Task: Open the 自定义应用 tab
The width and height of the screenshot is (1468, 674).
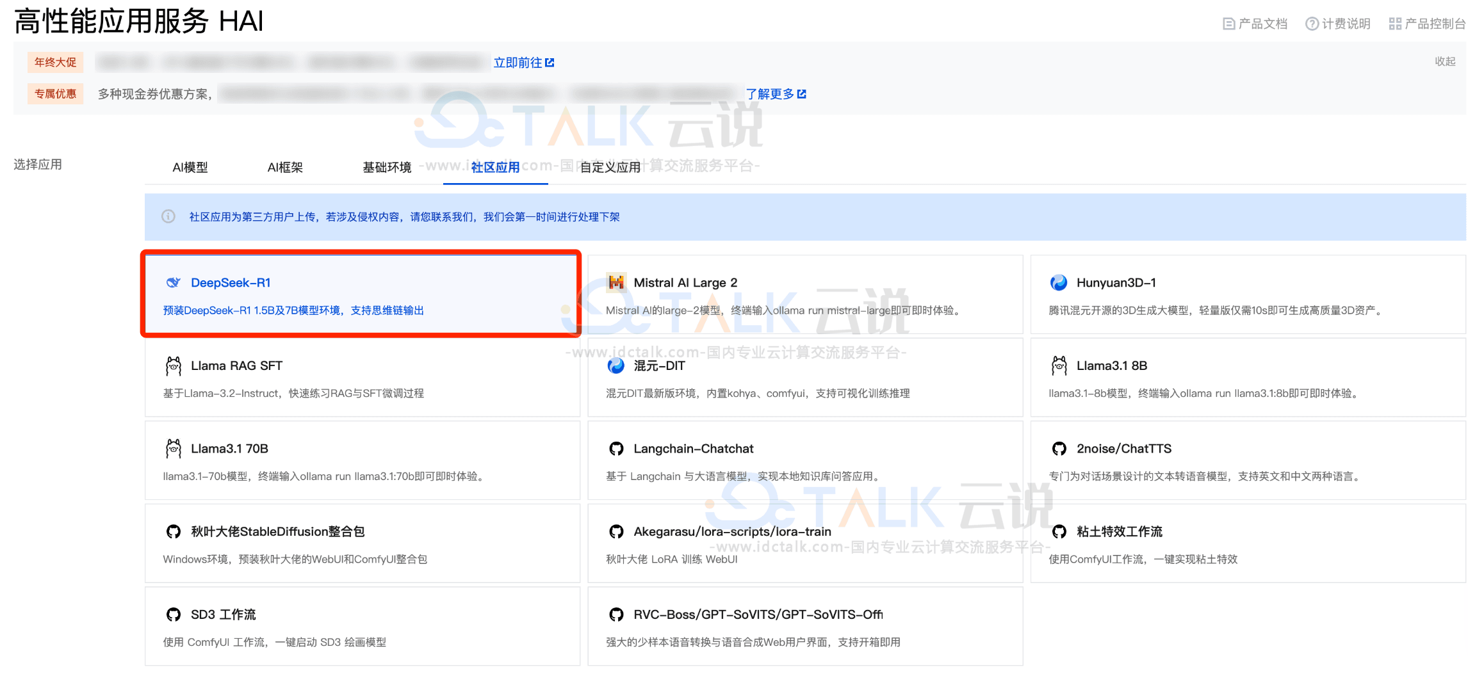Action: [610, 167]
